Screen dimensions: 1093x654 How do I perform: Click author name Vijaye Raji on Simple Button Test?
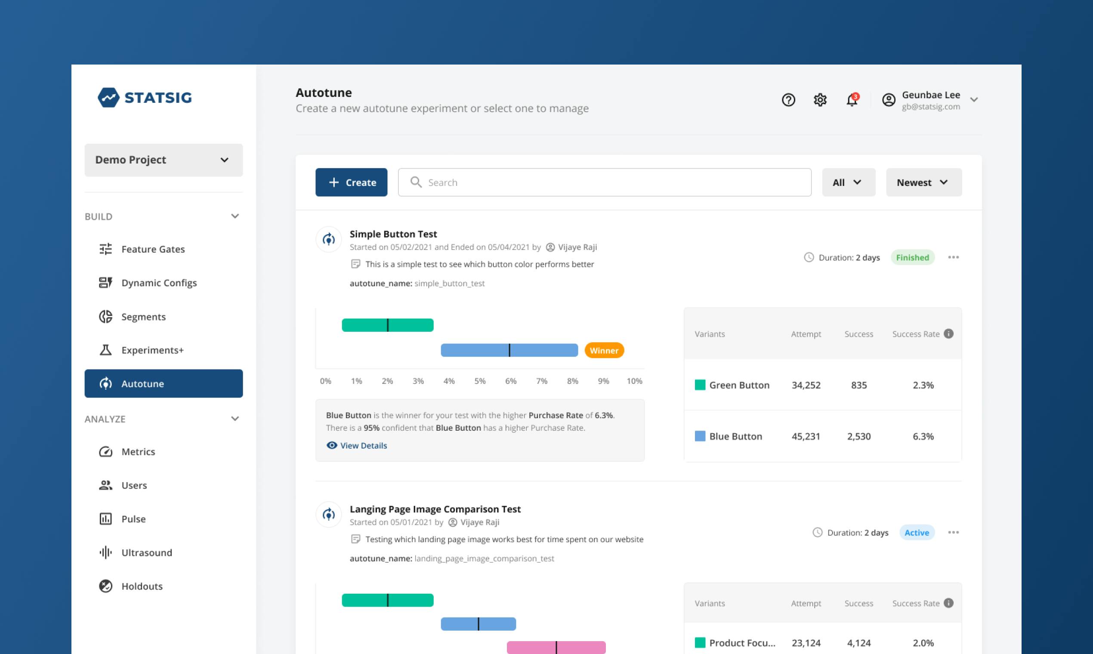pos(577,247)
